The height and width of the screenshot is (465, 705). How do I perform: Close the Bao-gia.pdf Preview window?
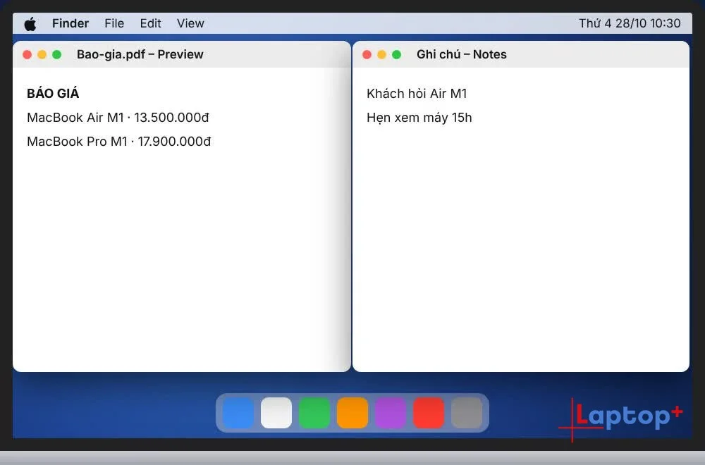pyautogui.click(x=27, y=54)
